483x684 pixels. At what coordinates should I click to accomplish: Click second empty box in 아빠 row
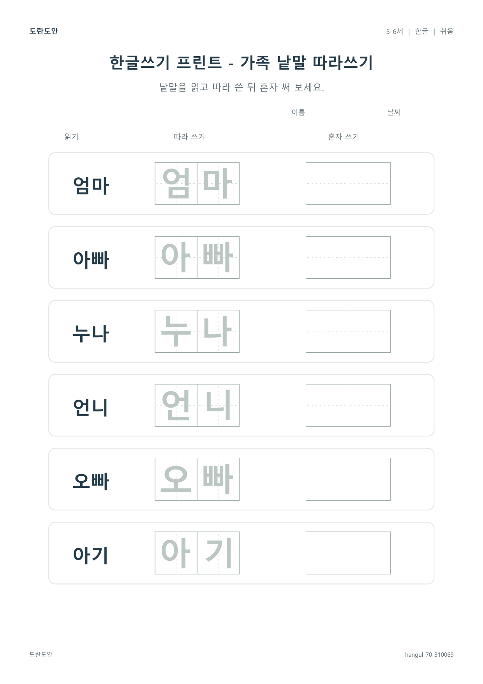tap(369, 257)
